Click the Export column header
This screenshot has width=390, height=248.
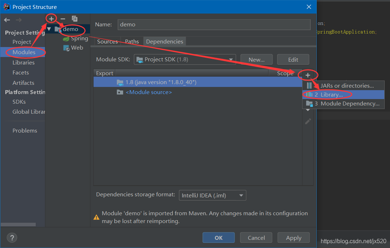104,73
